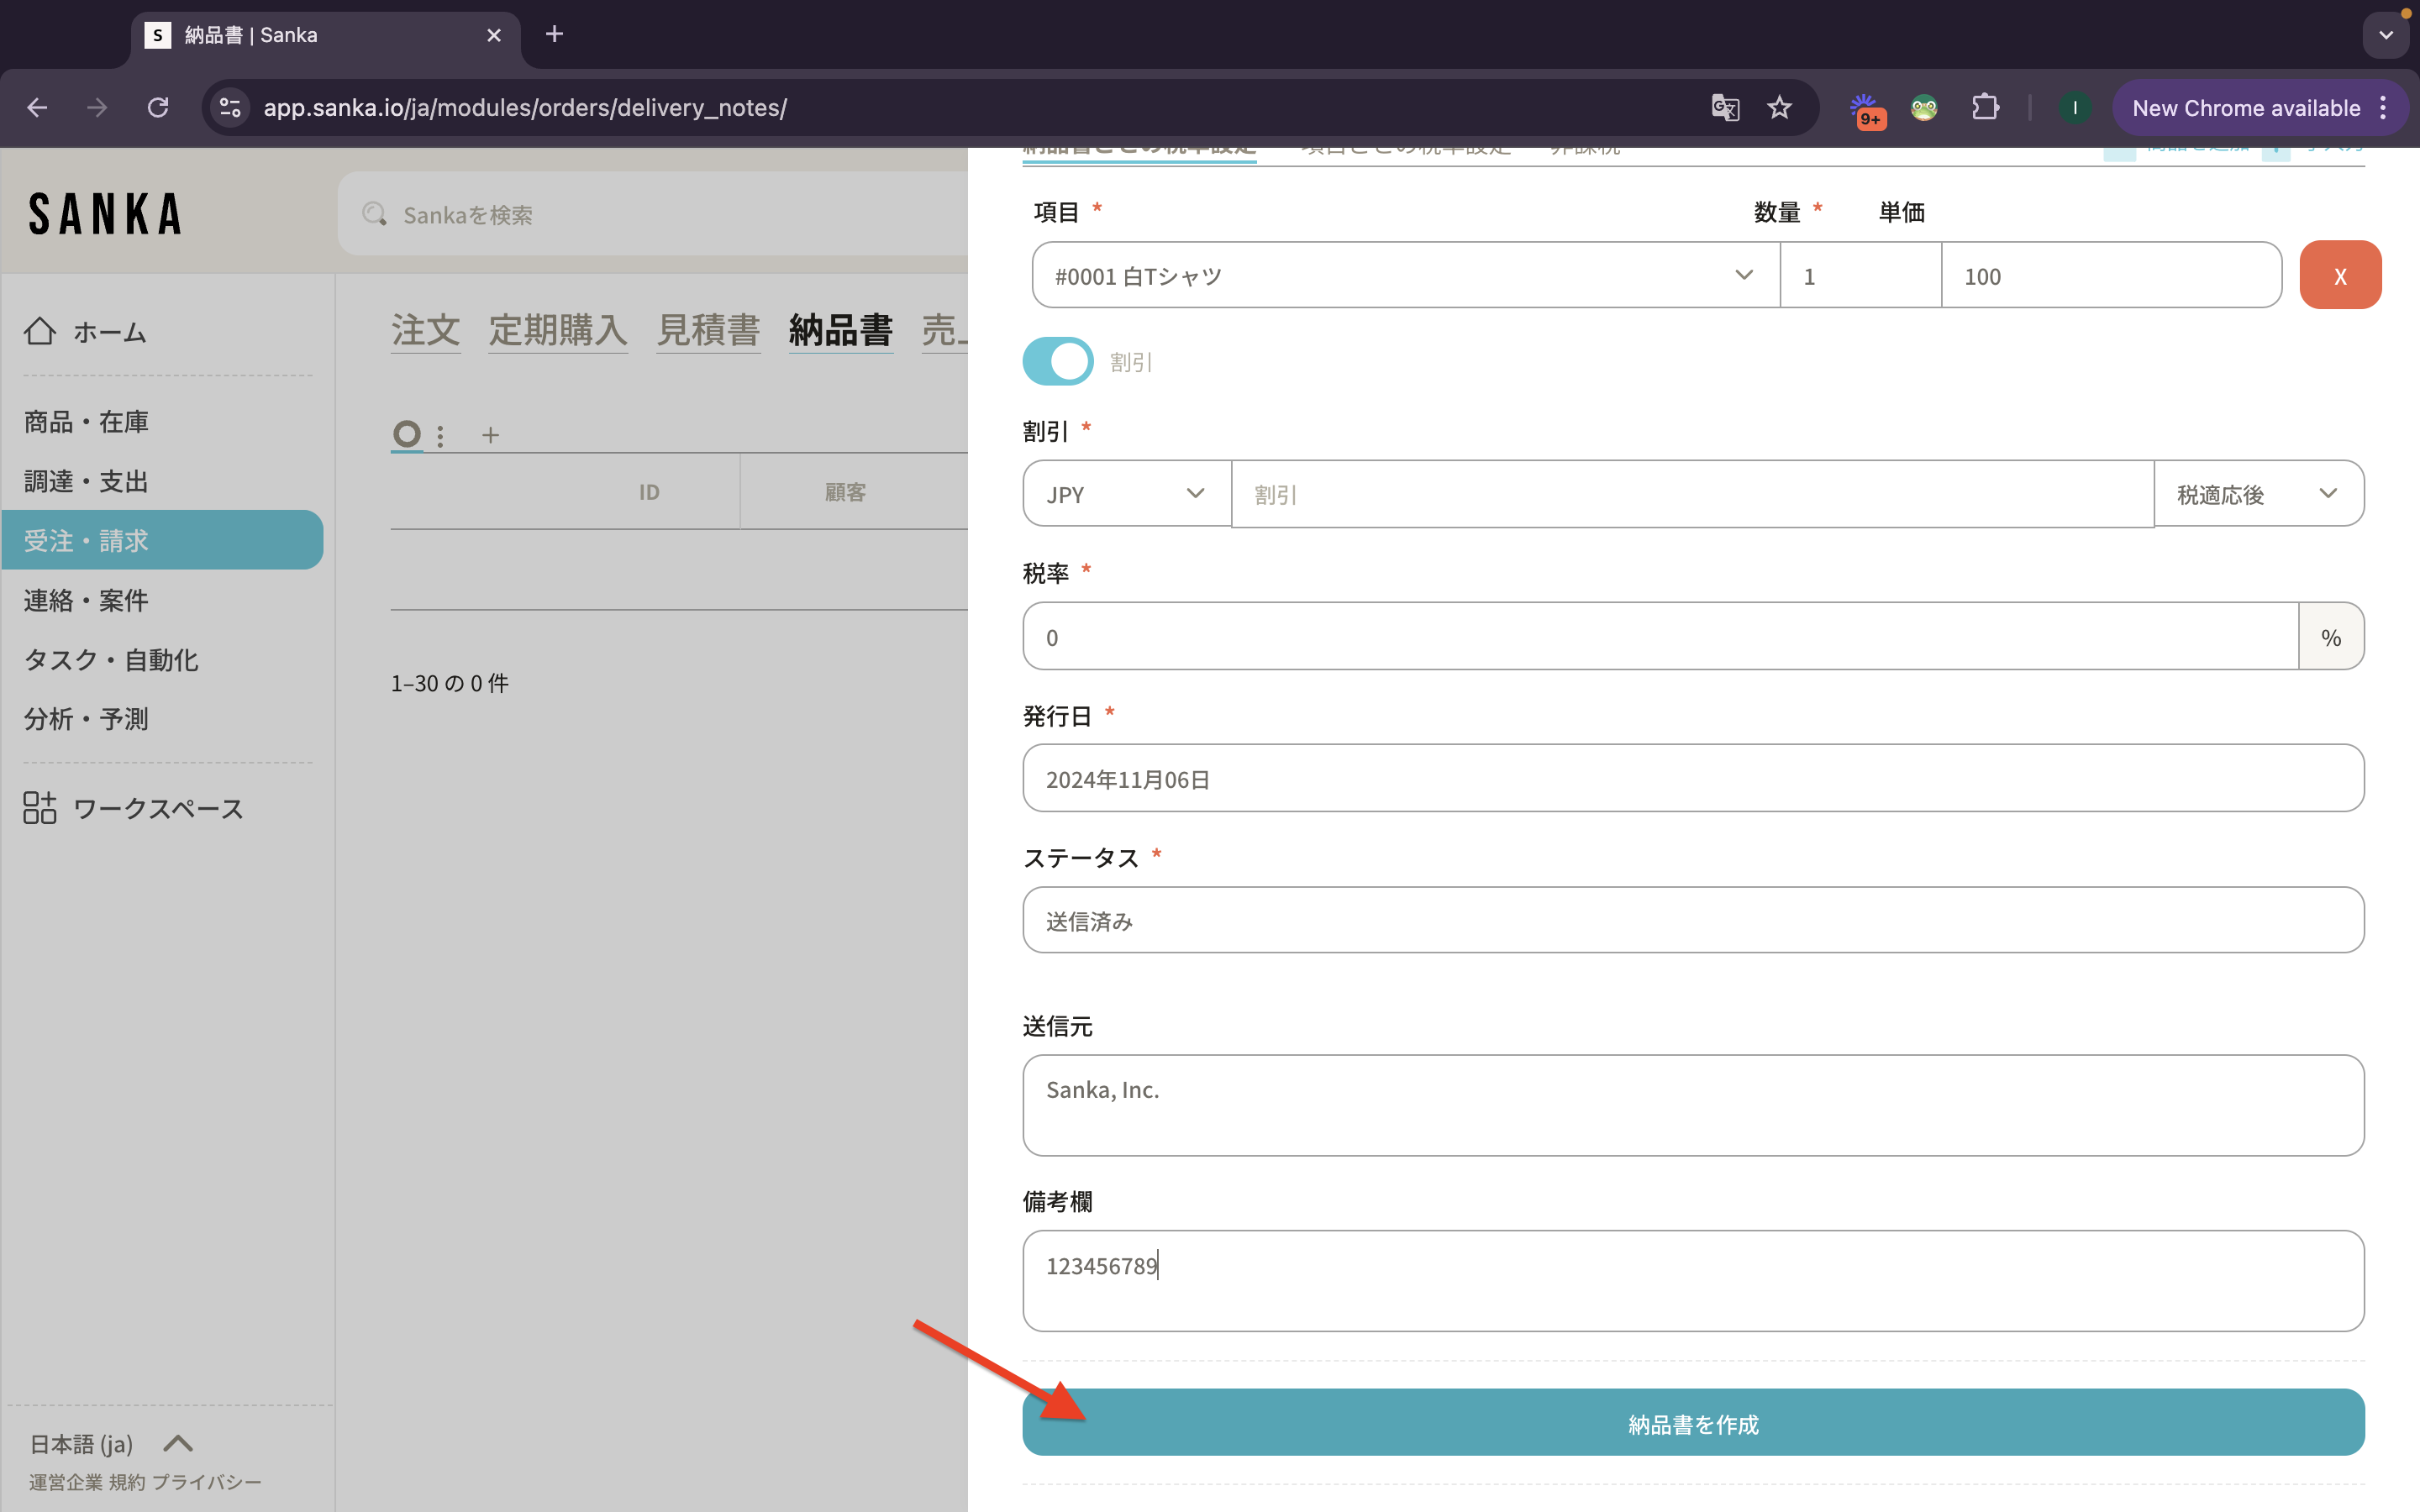The image size is (2420, 1512).
Task: Open the 税適応後 dropdown
Action: click(2258, 494)
